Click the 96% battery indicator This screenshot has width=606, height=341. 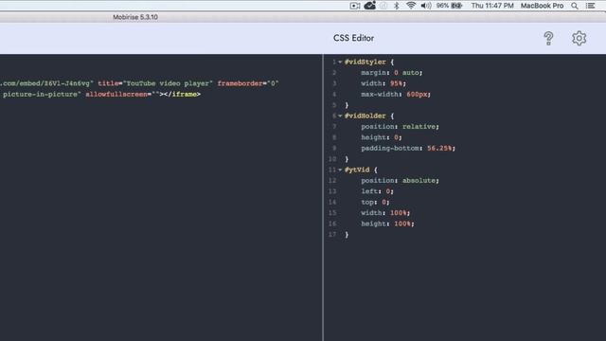pos(449,6)
